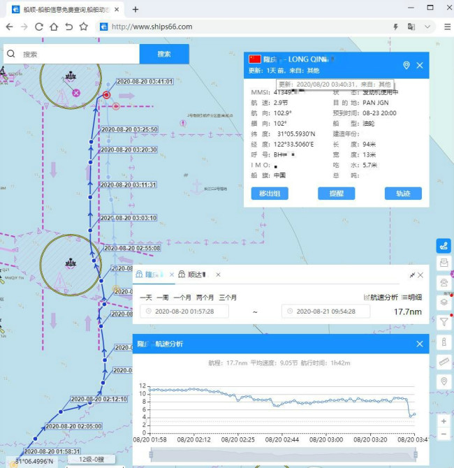Click the address bar URL field
454x468 pixels.
click(244, 27)
